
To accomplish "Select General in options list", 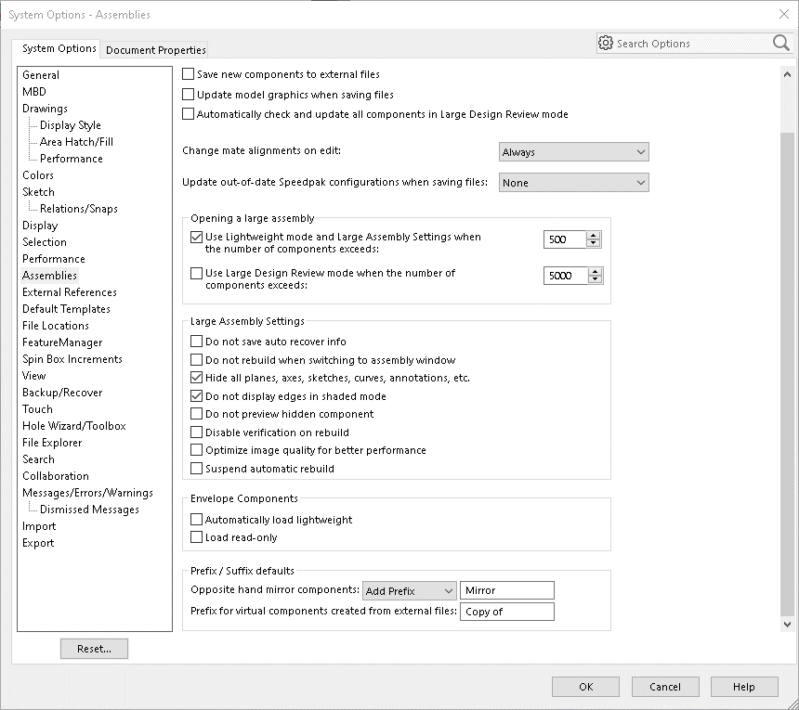I will click(x=41, y=75).
